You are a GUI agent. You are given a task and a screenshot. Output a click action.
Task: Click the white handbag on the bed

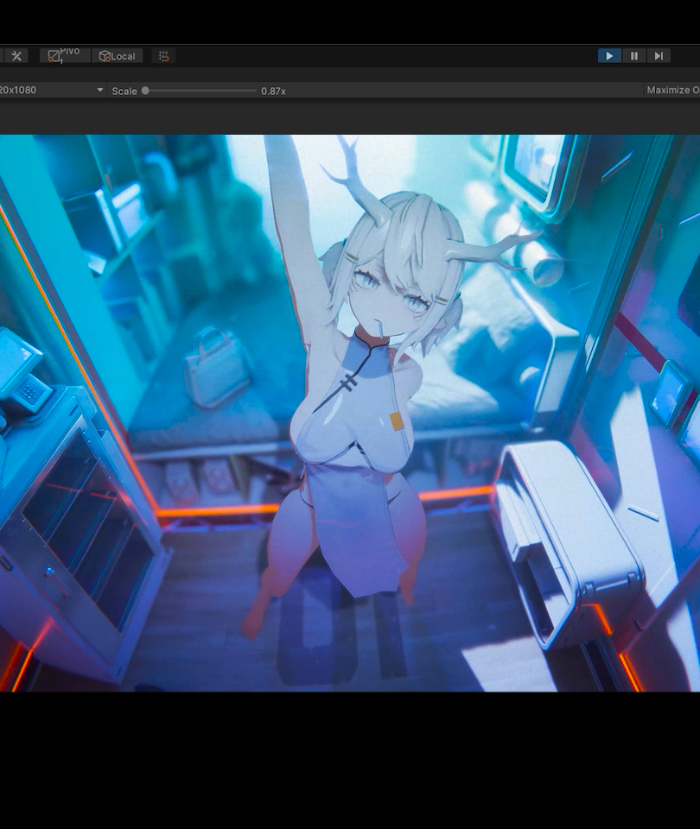coord(216,370)
